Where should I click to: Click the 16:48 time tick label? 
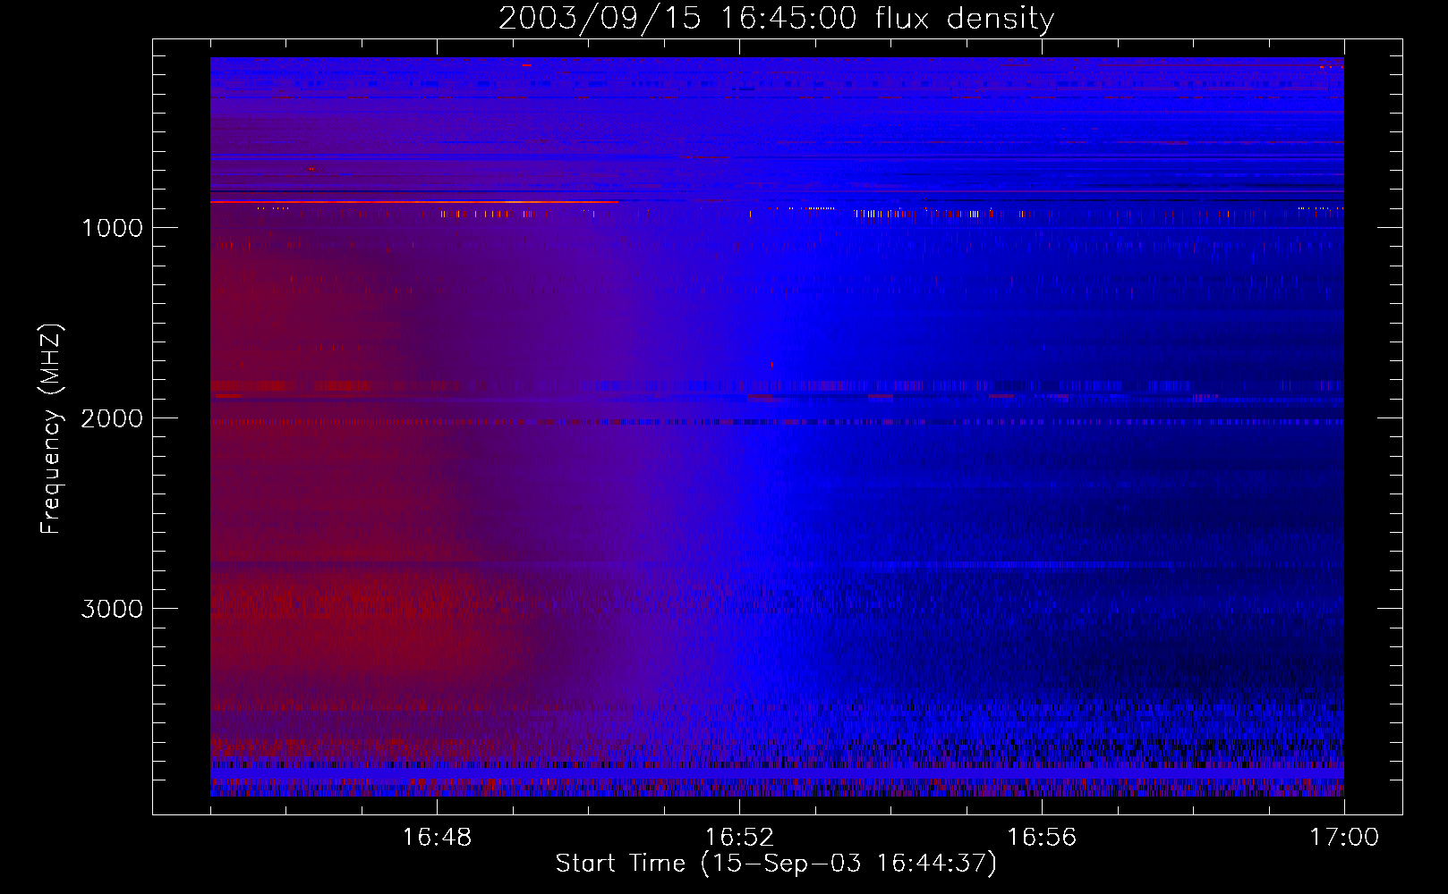(x=437, y=837)
